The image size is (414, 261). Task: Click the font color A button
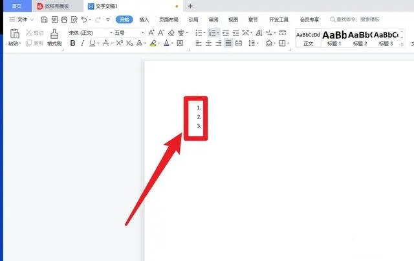(166, 43)
